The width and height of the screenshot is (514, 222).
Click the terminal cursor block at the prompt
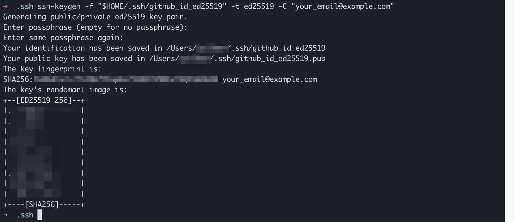[x=40, y=215]
